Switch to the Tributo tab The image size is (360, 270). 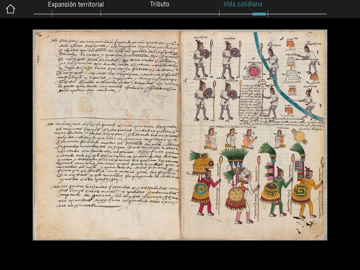(x=160, y=4)
